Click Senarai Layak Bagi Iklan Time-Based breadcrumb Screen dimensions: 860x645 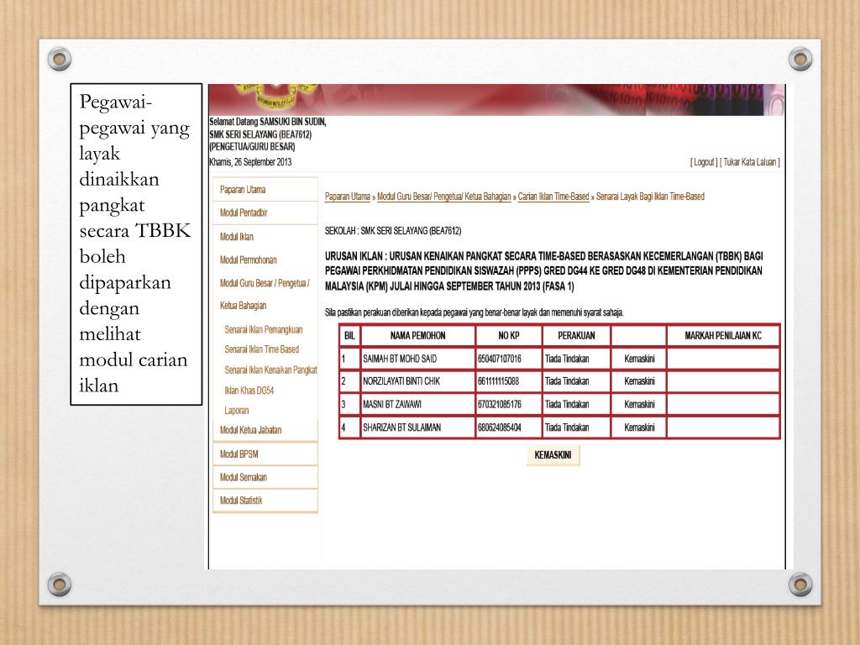point(650,197)
